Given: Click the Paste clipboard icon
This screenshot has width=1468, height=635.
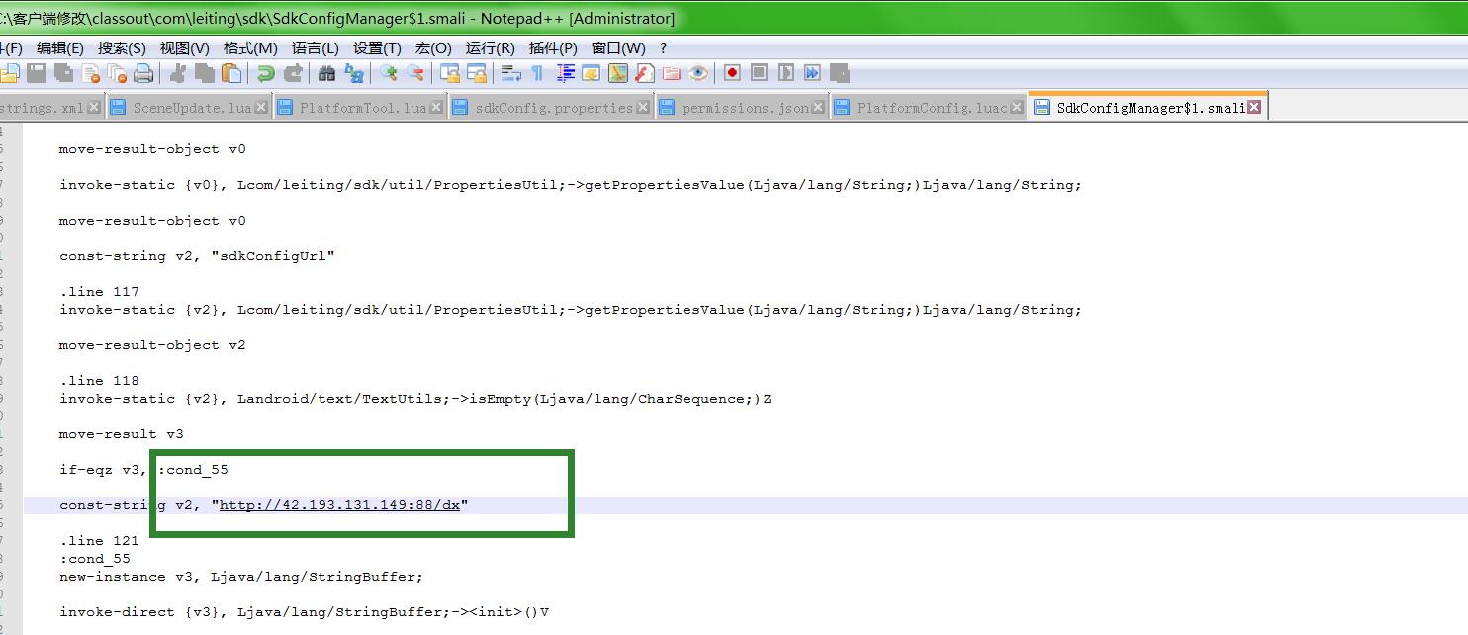Looking at the screenshot, I should pyautogui.click(x=231, y=73).
